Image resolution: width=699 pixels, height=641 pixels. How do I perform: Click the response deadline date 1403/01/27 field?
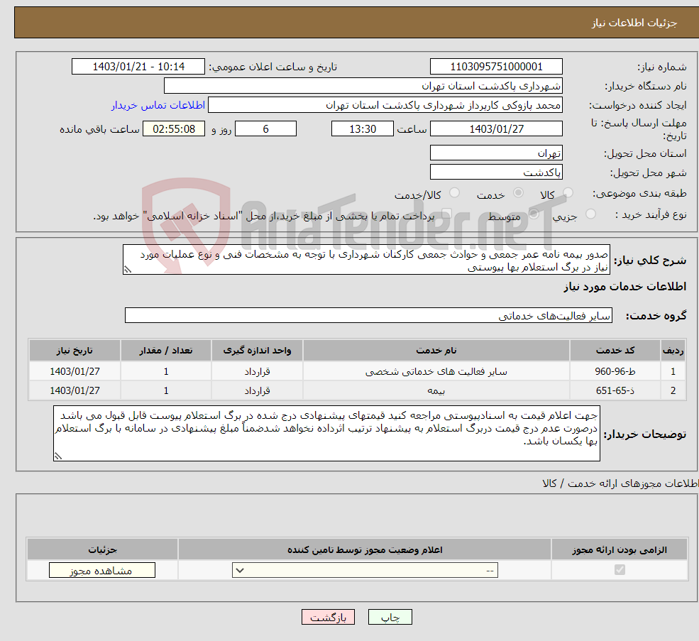click(x=496, y=129)
